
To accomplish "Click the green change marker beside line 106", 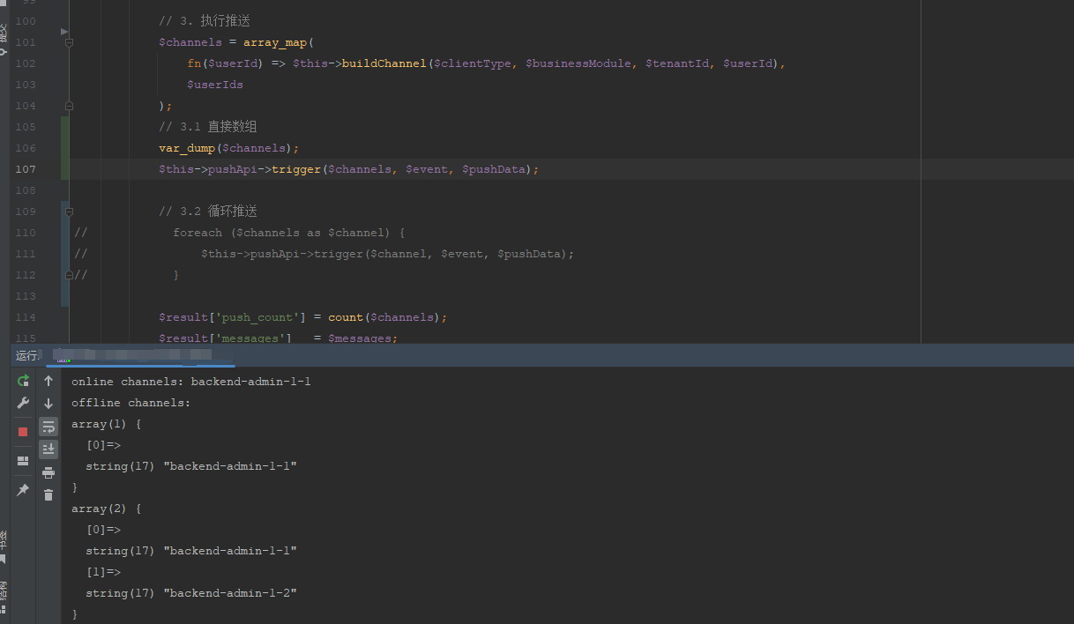I will [x=64, y=148].
